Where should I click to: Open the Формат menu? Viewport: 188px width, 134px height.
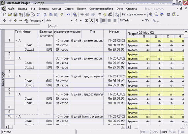pos(57,9)
